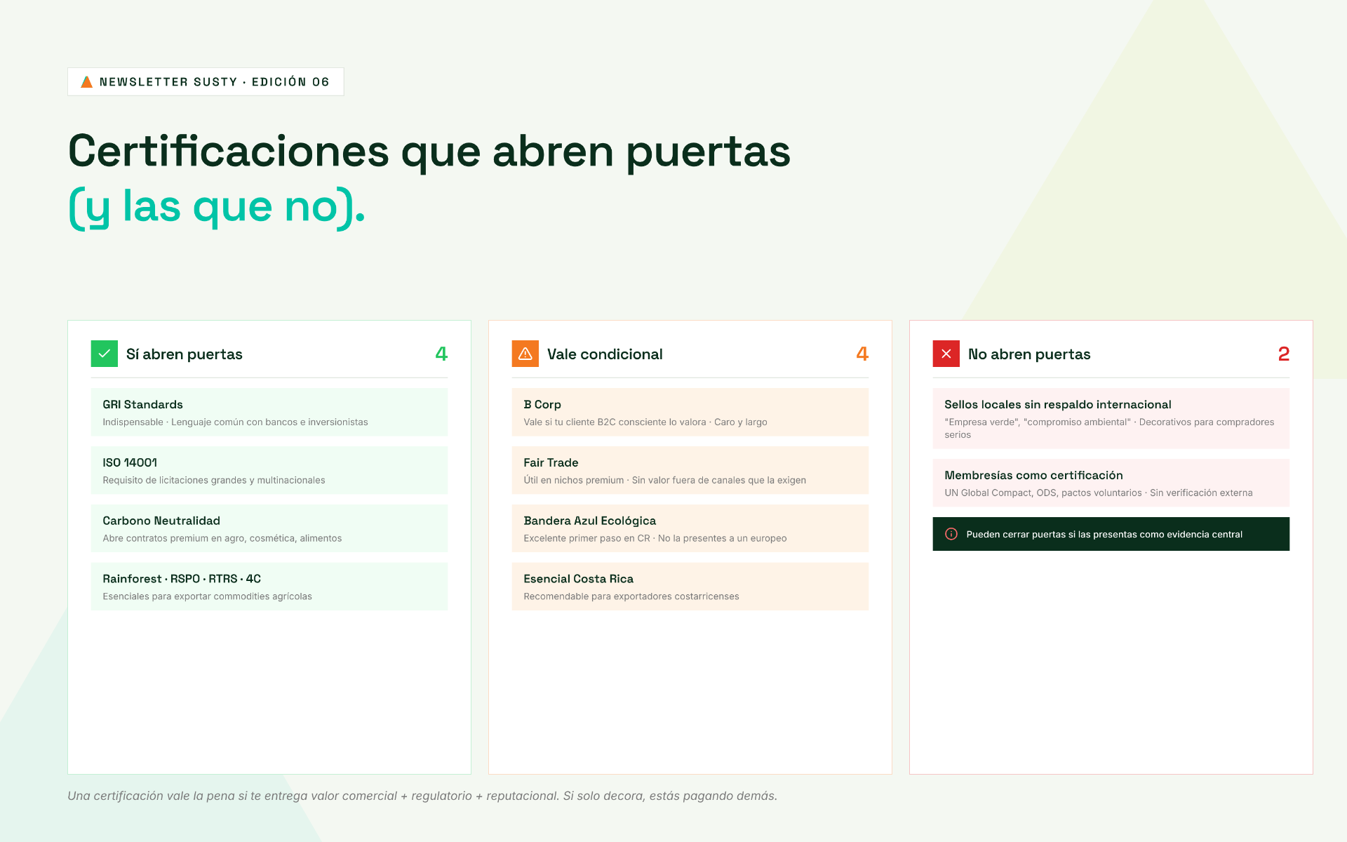Click the 'Sí abren puertas' column heading
This screenshot has width=1347, height=842.
tap(185, 354)
